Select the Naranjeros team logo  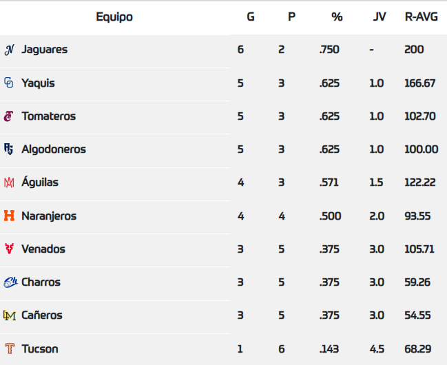(9, 216)
